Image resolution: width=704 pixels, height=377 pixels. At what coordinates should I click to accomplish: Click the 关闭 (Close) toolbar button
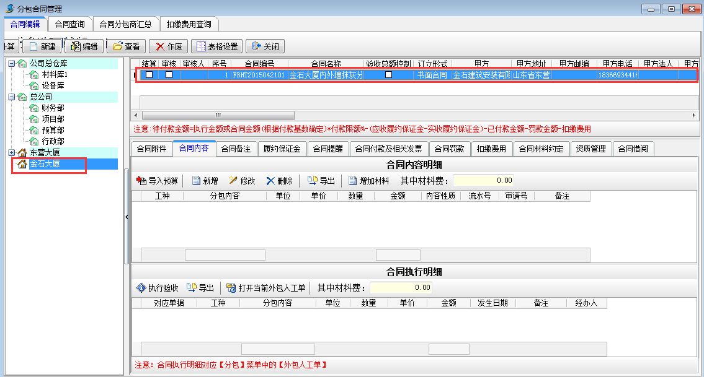pos(265,46)
